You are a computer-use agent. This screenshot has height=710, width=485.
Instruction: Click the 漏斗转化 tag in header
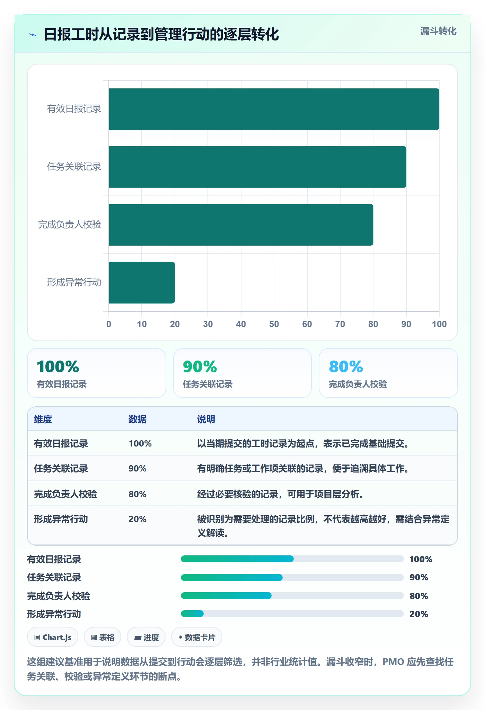coord(438,31)
